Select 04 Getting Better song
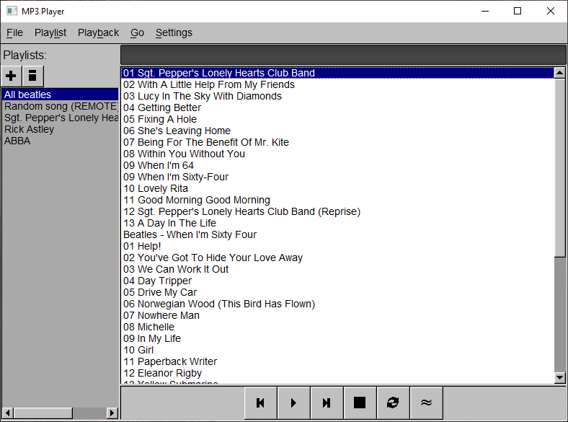 (337, 107)
